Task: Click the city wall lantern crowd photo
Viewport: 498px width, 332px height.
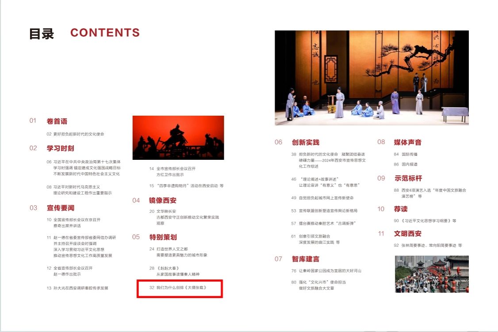Action: click(x=432, y=274)
